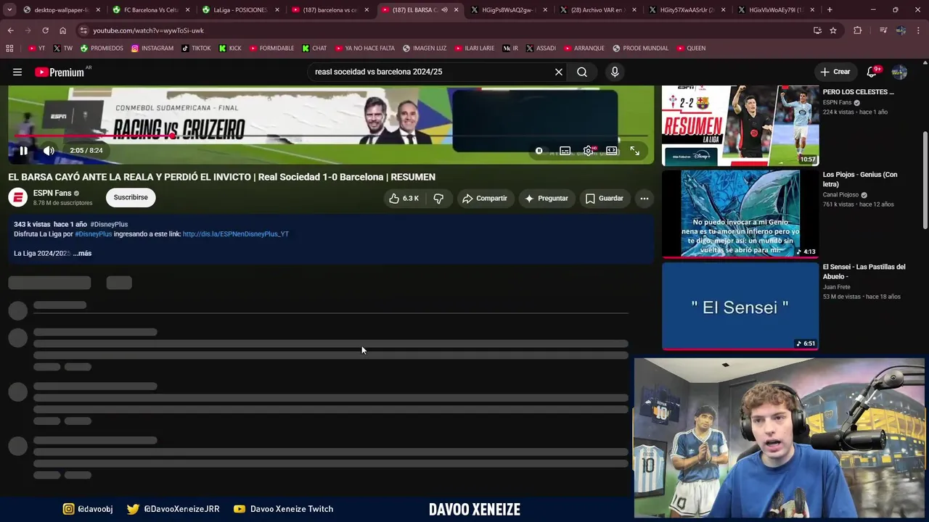Open ESPN Fans channel under the Celta video
The height and width of the screenshot is (522, 929).
point(840,102)
